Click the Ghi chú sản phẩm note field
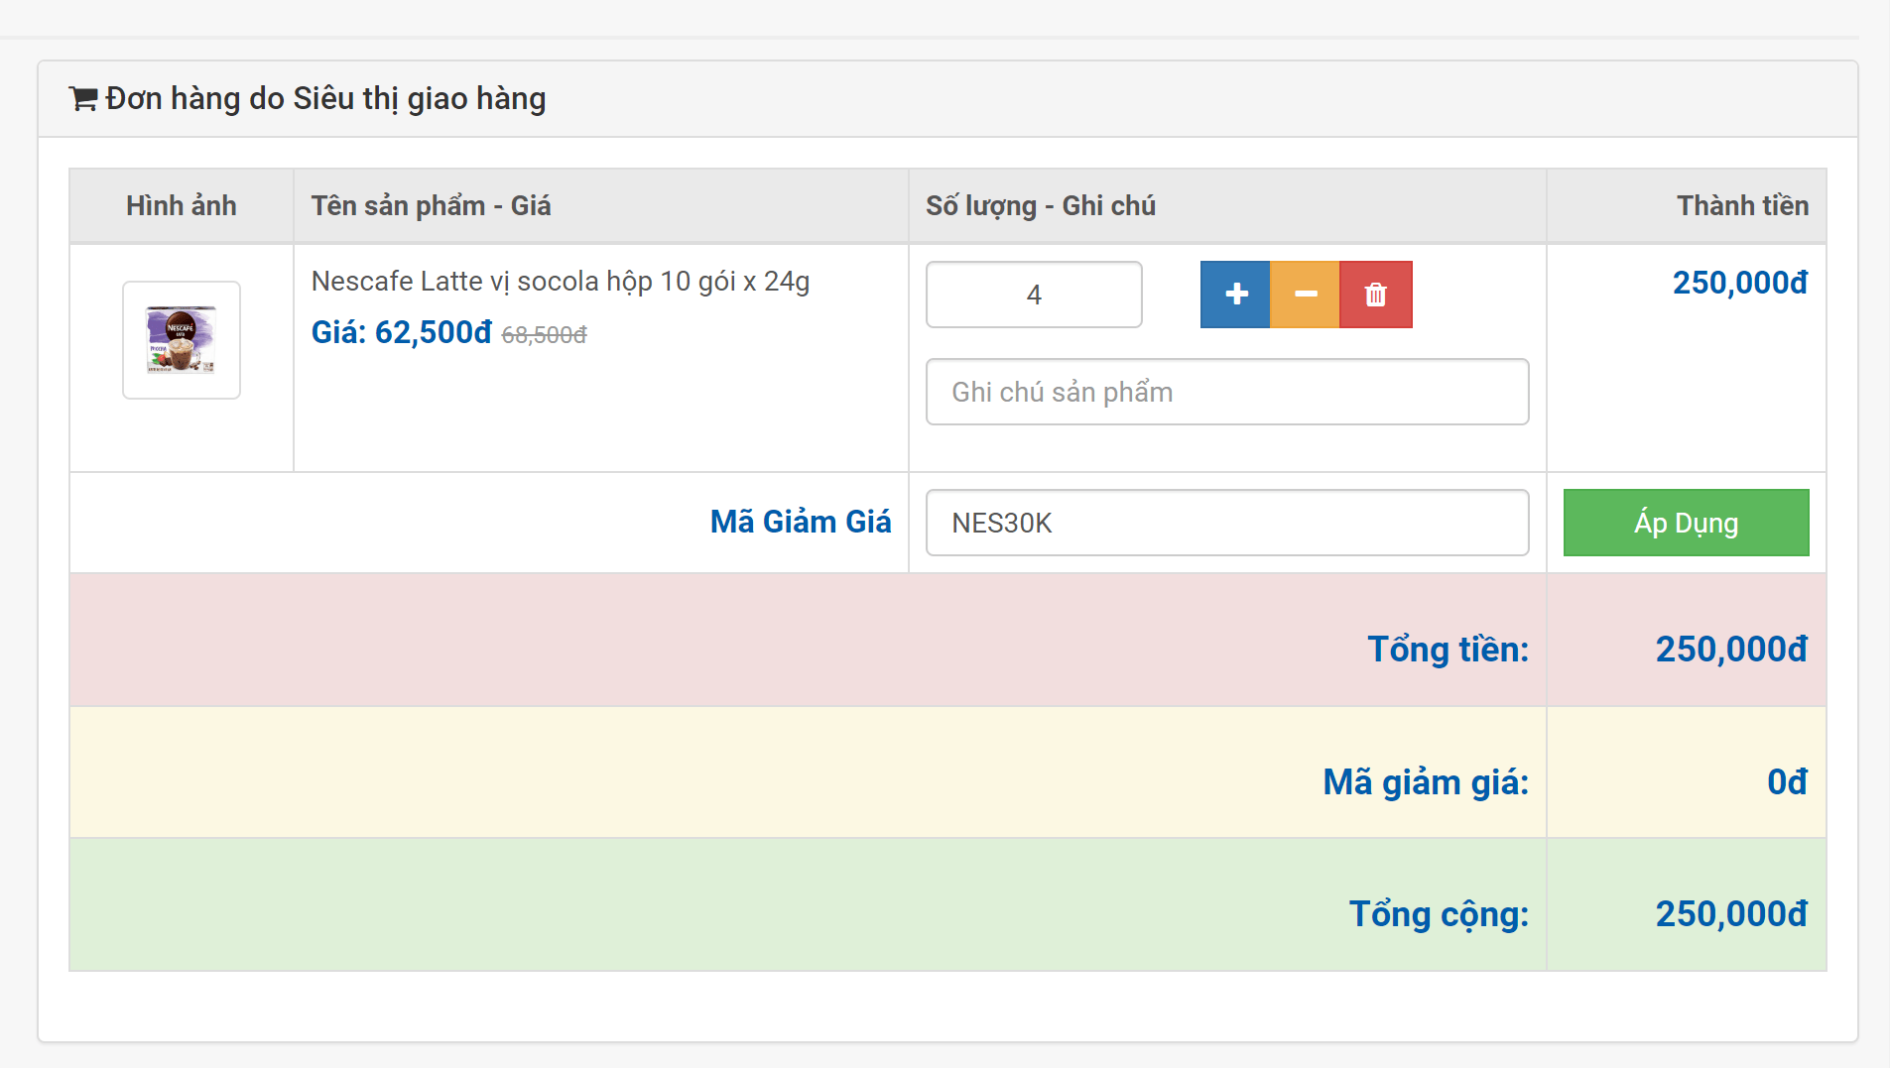The width and height of the screenshot is (1890, 1068). tap(1227, 392)
